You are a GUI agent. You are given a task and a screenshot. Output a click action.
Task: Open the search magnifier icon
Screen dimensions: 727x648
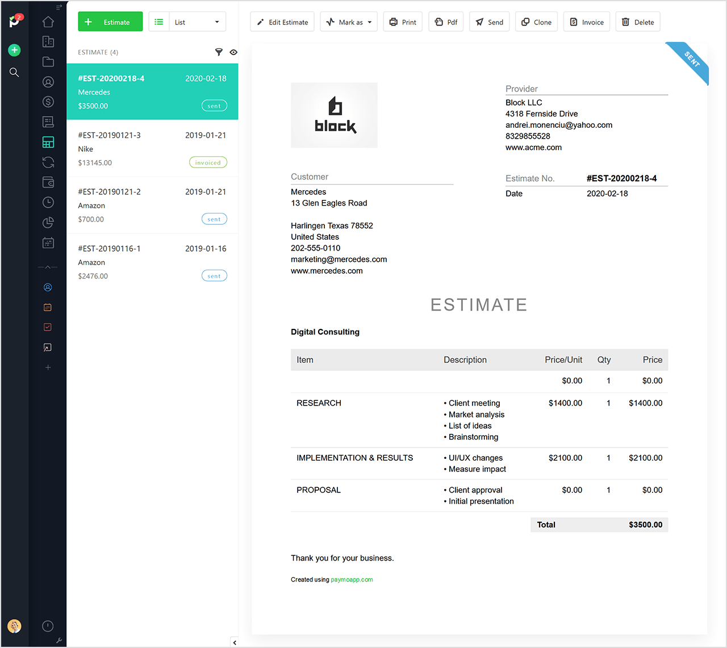[x=14, y=72]
